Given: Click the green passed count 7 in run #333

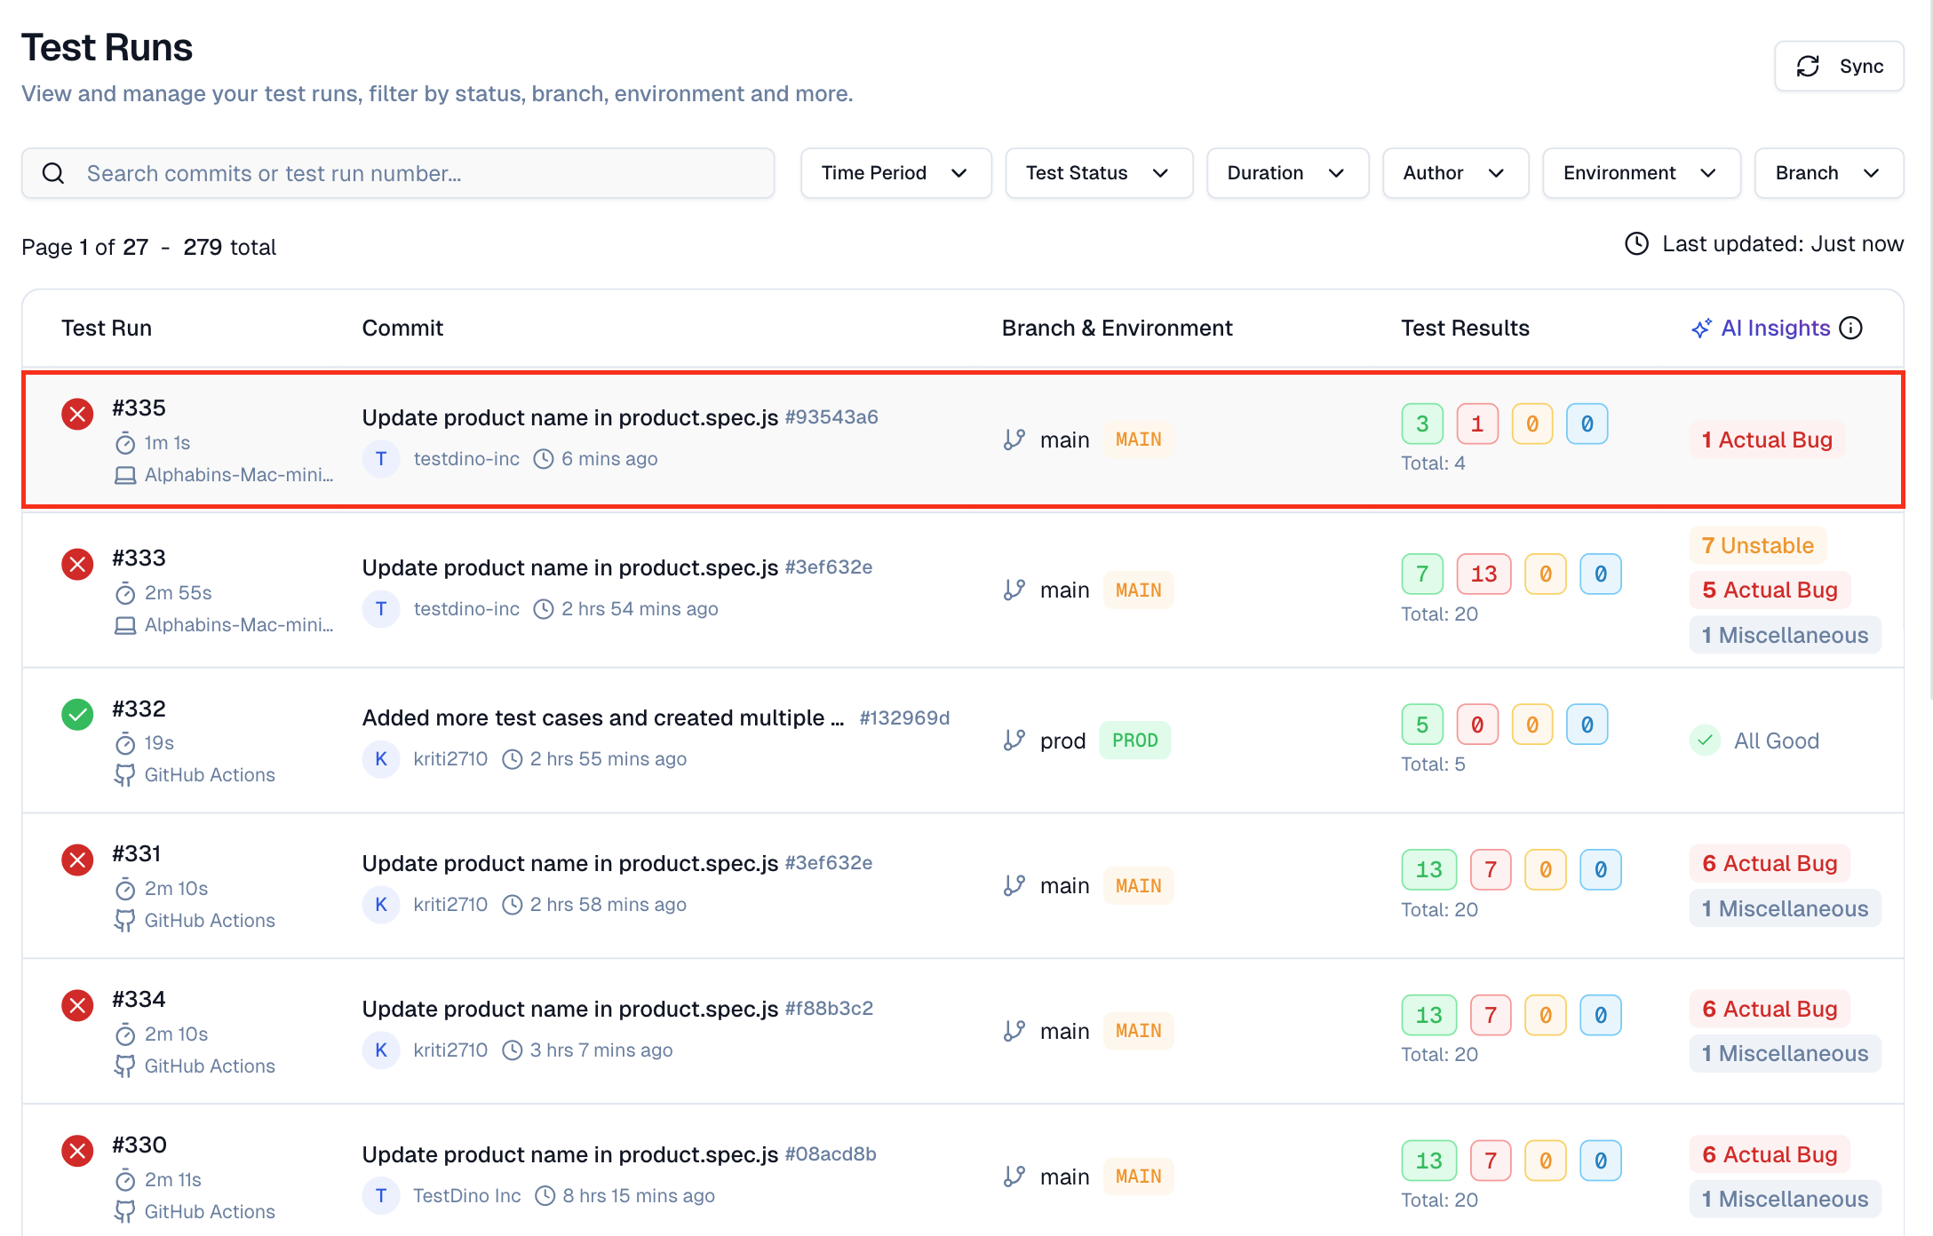Looking at the screenshot, I should pyautogui.click(x=1422, y=574).
